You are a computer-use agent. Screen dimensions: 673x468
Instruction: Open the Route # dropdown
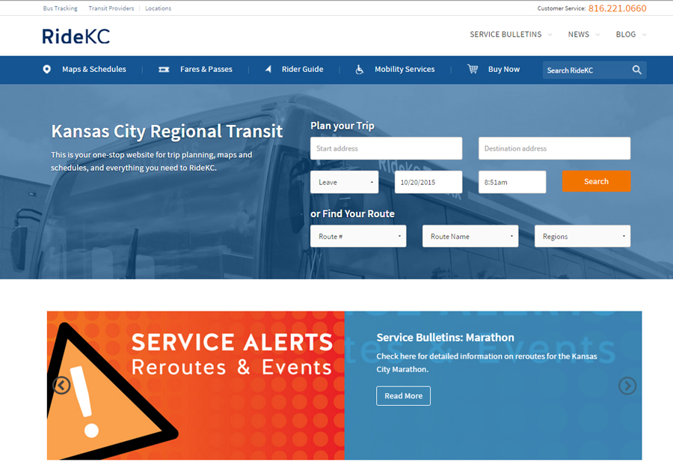tap(358, 236)
